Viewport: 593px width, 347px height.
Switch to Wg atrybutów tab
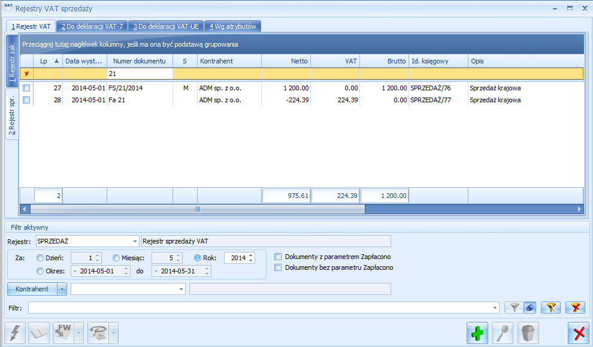click(x=232, y=26)
